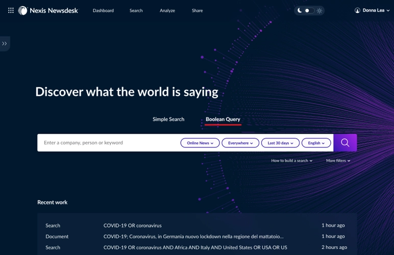
Task: Open the Analyze menu
Action: click(x=167, y=11)
